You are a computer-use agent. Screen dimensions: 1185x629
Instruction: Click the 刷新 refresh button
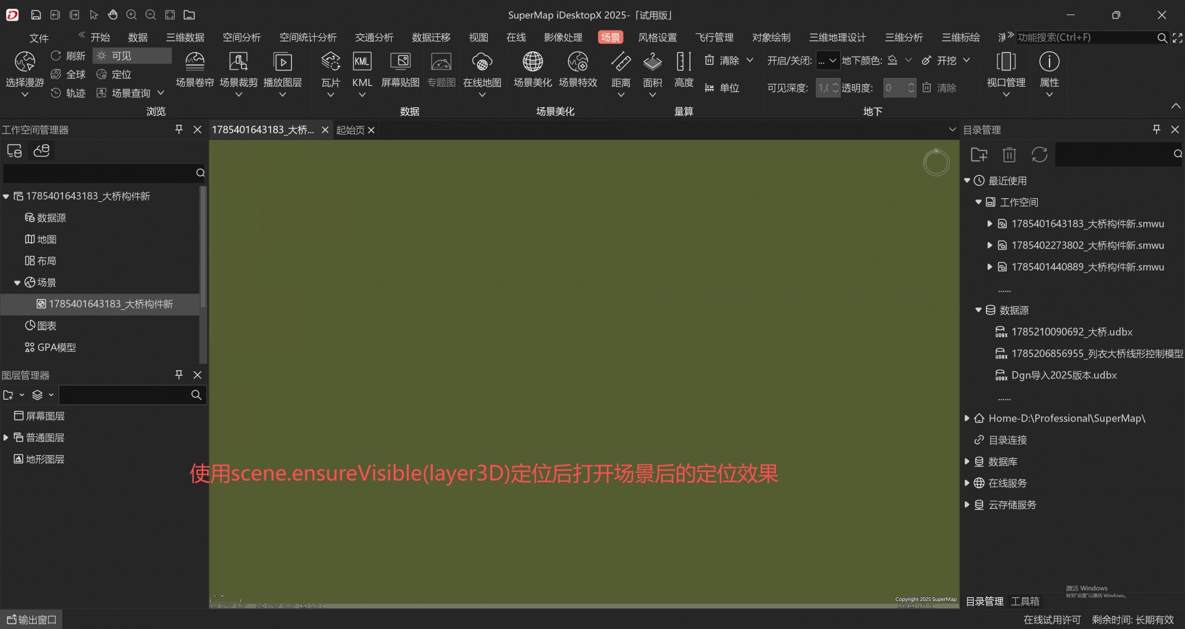pyautogui.click(x=69, y=56)
